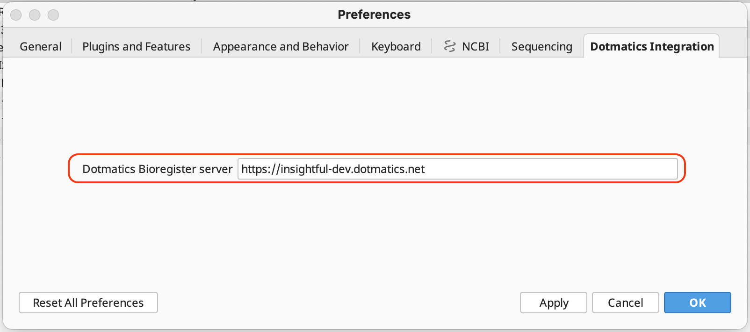
Task: Open the Keyboard preferences tab
Action: pos(396,46)
